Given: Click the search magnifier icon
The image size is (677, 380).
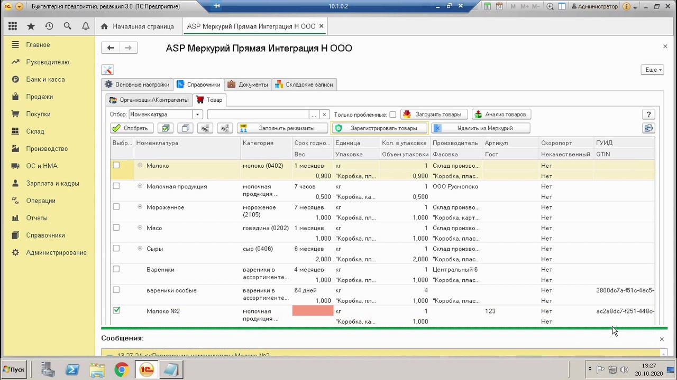Looking at the screenshot, I should click(x=67, y=26).
